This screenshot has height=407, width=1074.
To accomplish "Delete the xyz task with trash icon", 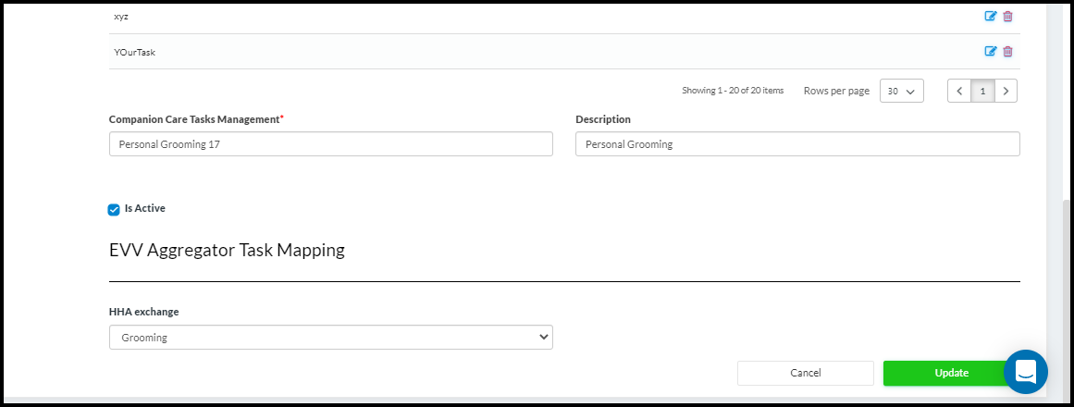I will click(1007, 16).
